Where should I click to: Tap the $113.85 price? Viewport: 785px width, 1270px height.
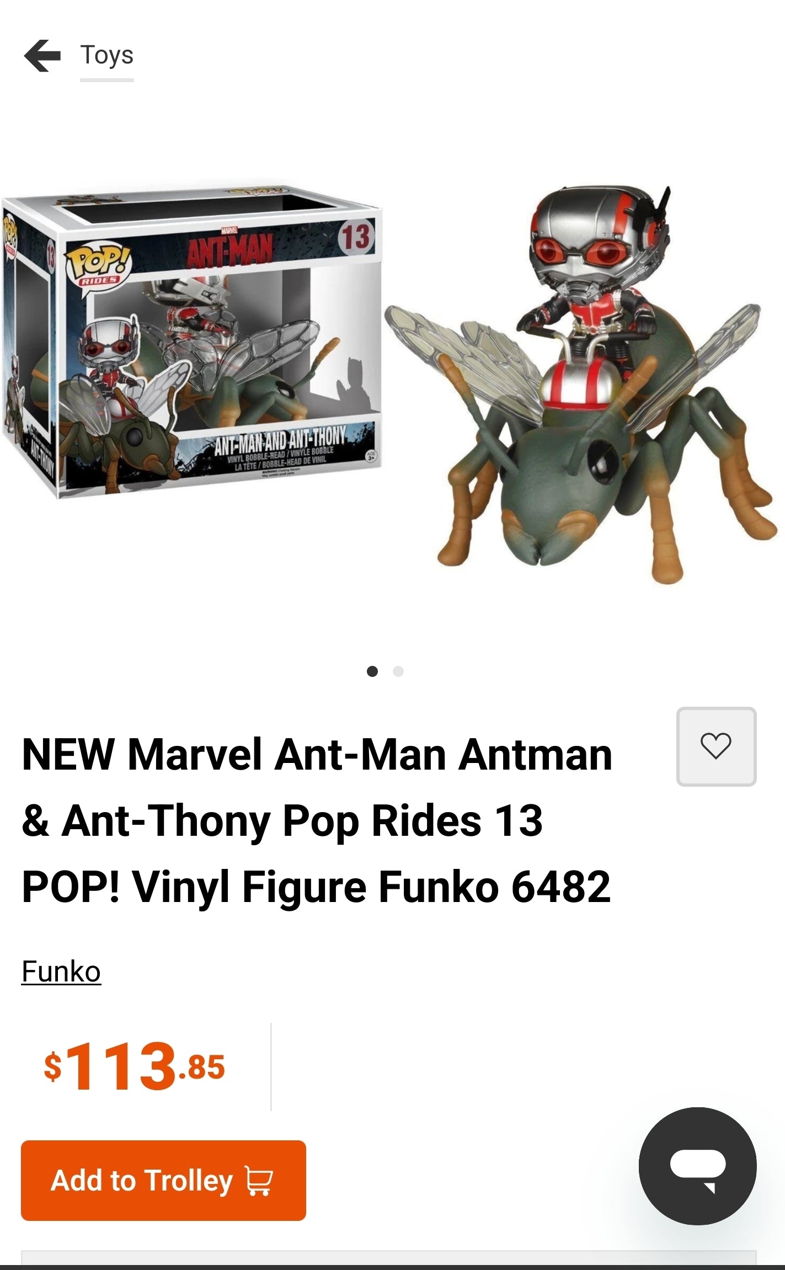[x=135, y=1066]
